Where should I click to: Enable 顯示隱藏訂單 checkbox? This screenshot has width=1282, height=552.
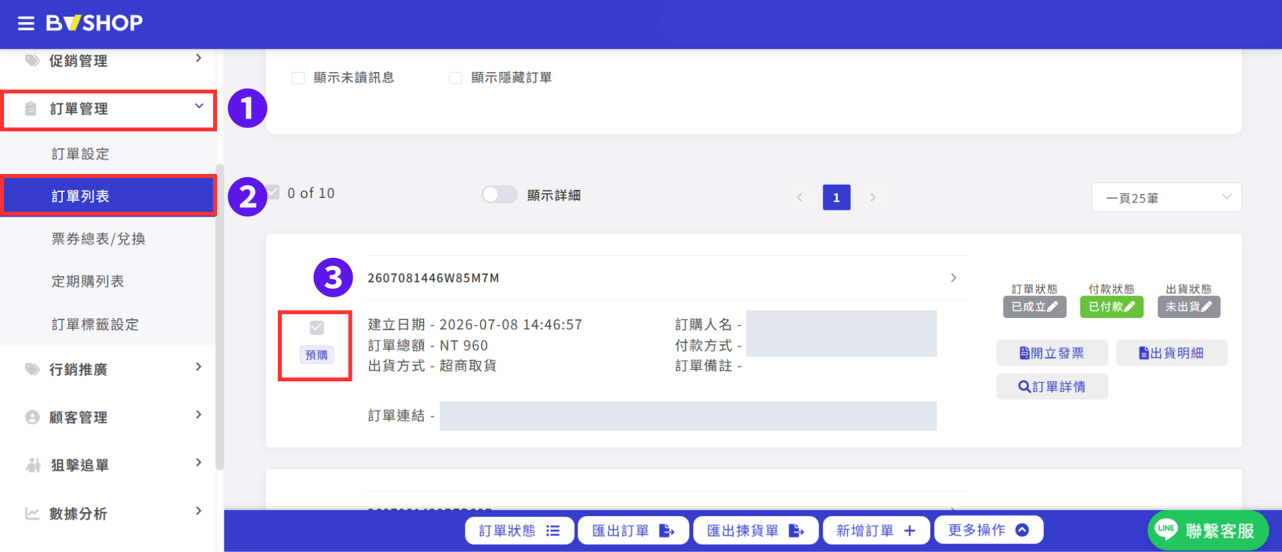455,78
